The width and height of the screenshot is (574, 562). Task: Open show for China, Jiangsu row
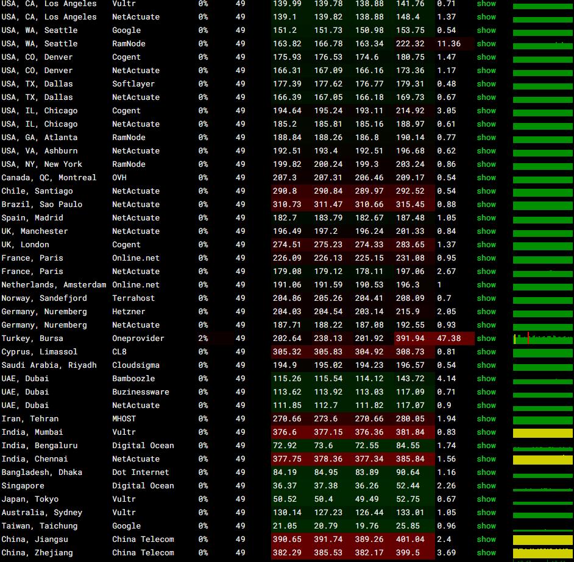pos(486,539)
